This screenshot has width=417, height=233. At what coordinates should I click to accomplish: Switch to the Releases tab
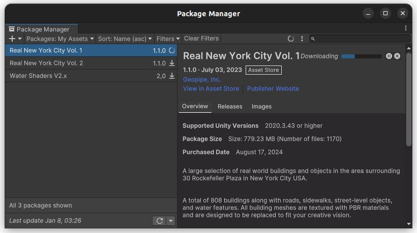[x=230, y=107]
